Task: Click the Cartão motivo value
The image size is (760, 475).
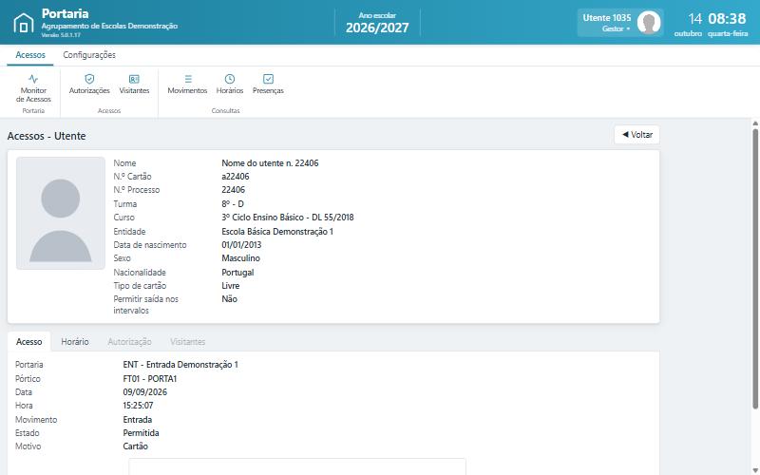Action: point(135,446)
